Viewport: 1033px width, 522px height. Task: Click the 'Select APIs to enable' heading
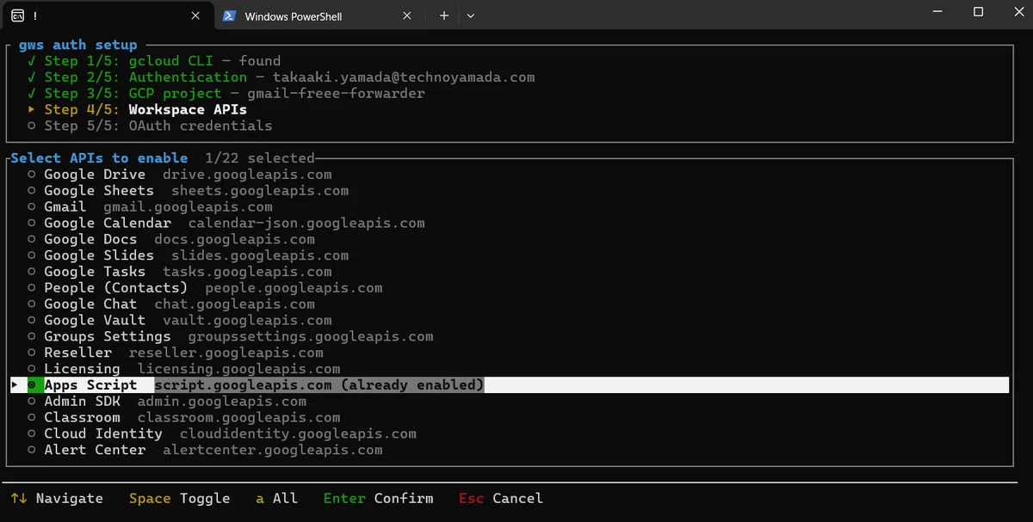click(x=99, y=158)
